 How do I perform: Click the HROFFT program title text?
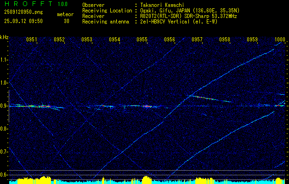coord(28,4)
